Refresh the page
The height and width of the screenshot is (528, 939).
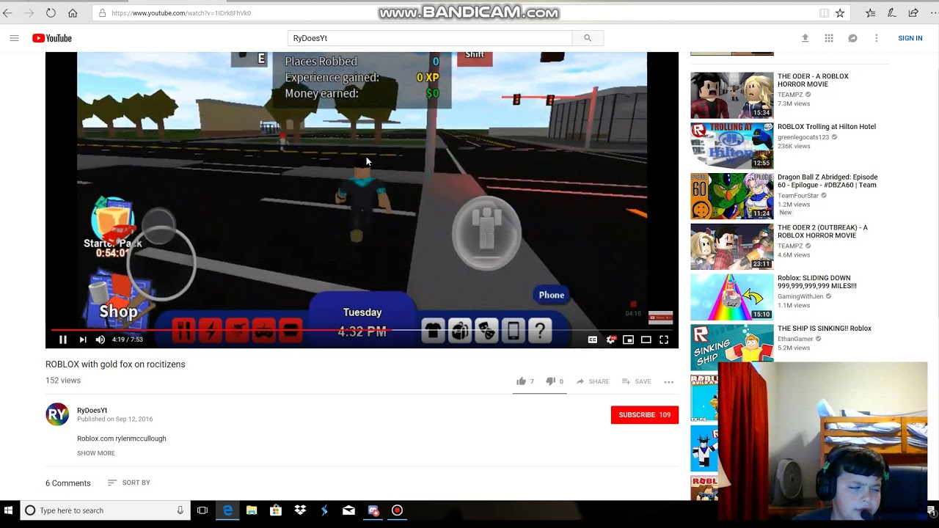click(x=51, y=13)
